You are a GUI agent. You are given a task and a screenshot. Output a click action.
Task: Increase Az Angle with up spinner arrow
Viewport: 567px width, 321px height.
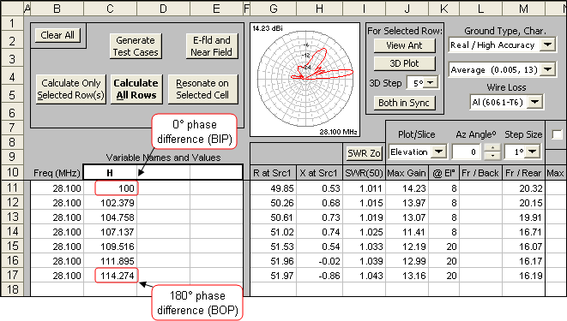pos(492,148)
